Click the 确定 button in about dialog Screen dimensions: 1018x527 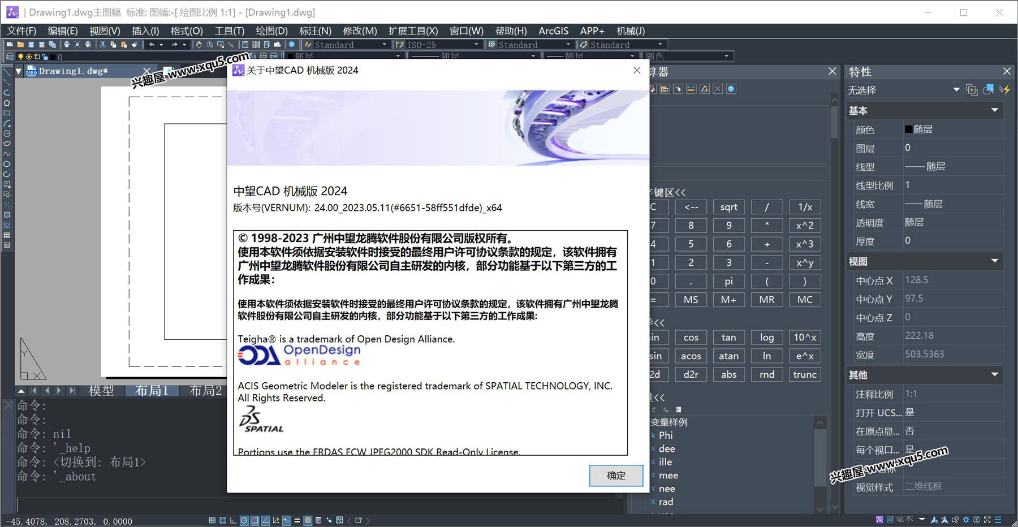tap(616, 476)
